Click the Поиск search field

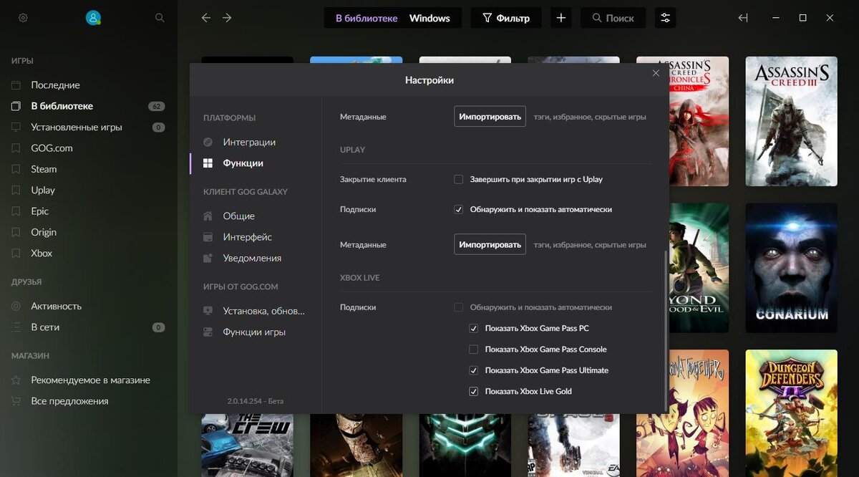613,18
